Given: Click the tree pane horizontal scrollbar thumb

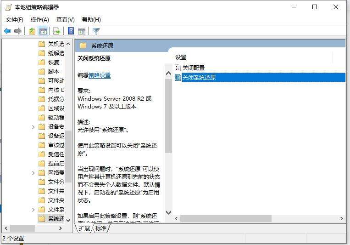Looking at the screenshot, I should 22,228.
